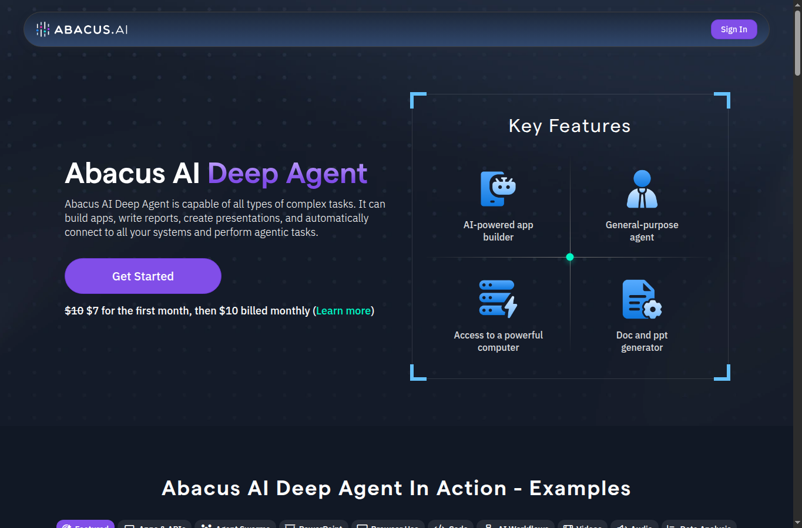Click the "Access to a powerful computer" label

click(498, 341)
